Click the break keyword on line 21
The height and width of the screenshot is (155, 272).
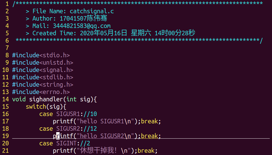point(146,151)
